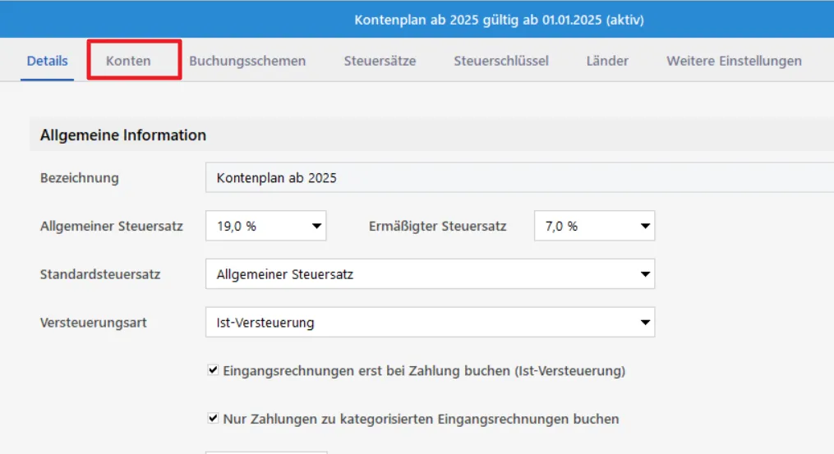
Task: Open the Versteuerungsart Ist-Versteuerung dropdown
Action: pos(430,323)
